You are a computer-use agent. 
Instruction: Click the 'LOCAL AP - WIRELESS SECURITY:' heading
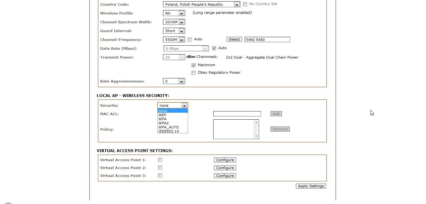[x=133, y=96]
